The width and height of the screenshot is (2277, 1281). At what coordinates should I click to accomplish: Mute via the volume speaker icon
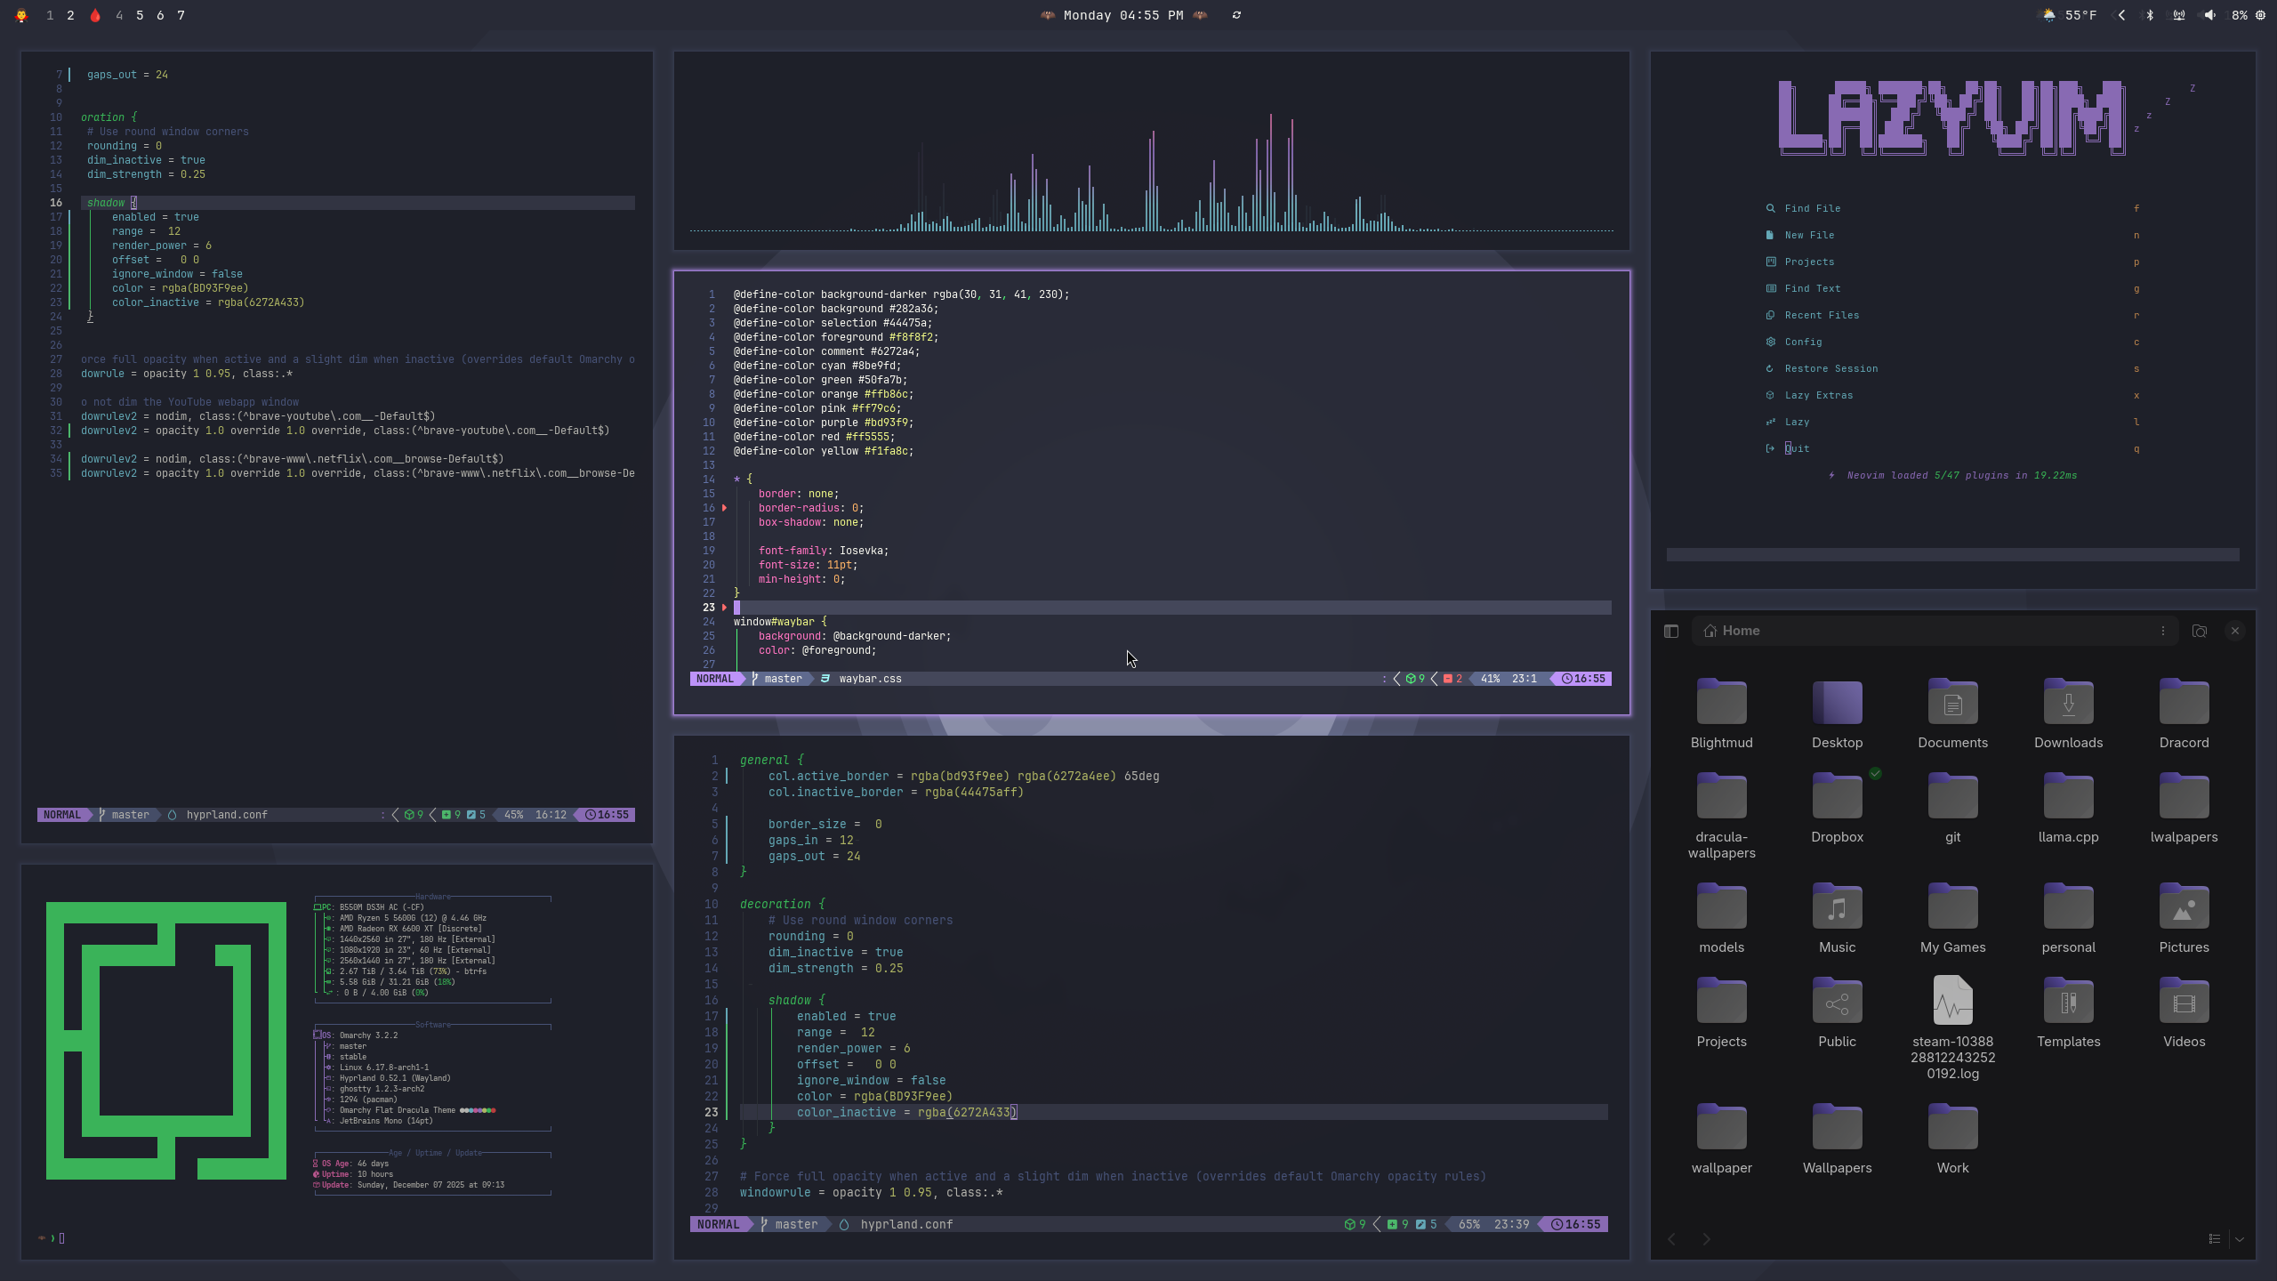tap(2209, 15)
